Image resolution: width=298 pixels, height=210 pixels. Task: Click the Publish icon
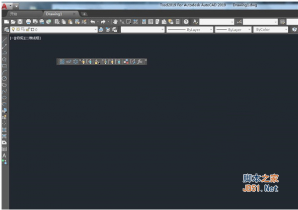[42, 22]
